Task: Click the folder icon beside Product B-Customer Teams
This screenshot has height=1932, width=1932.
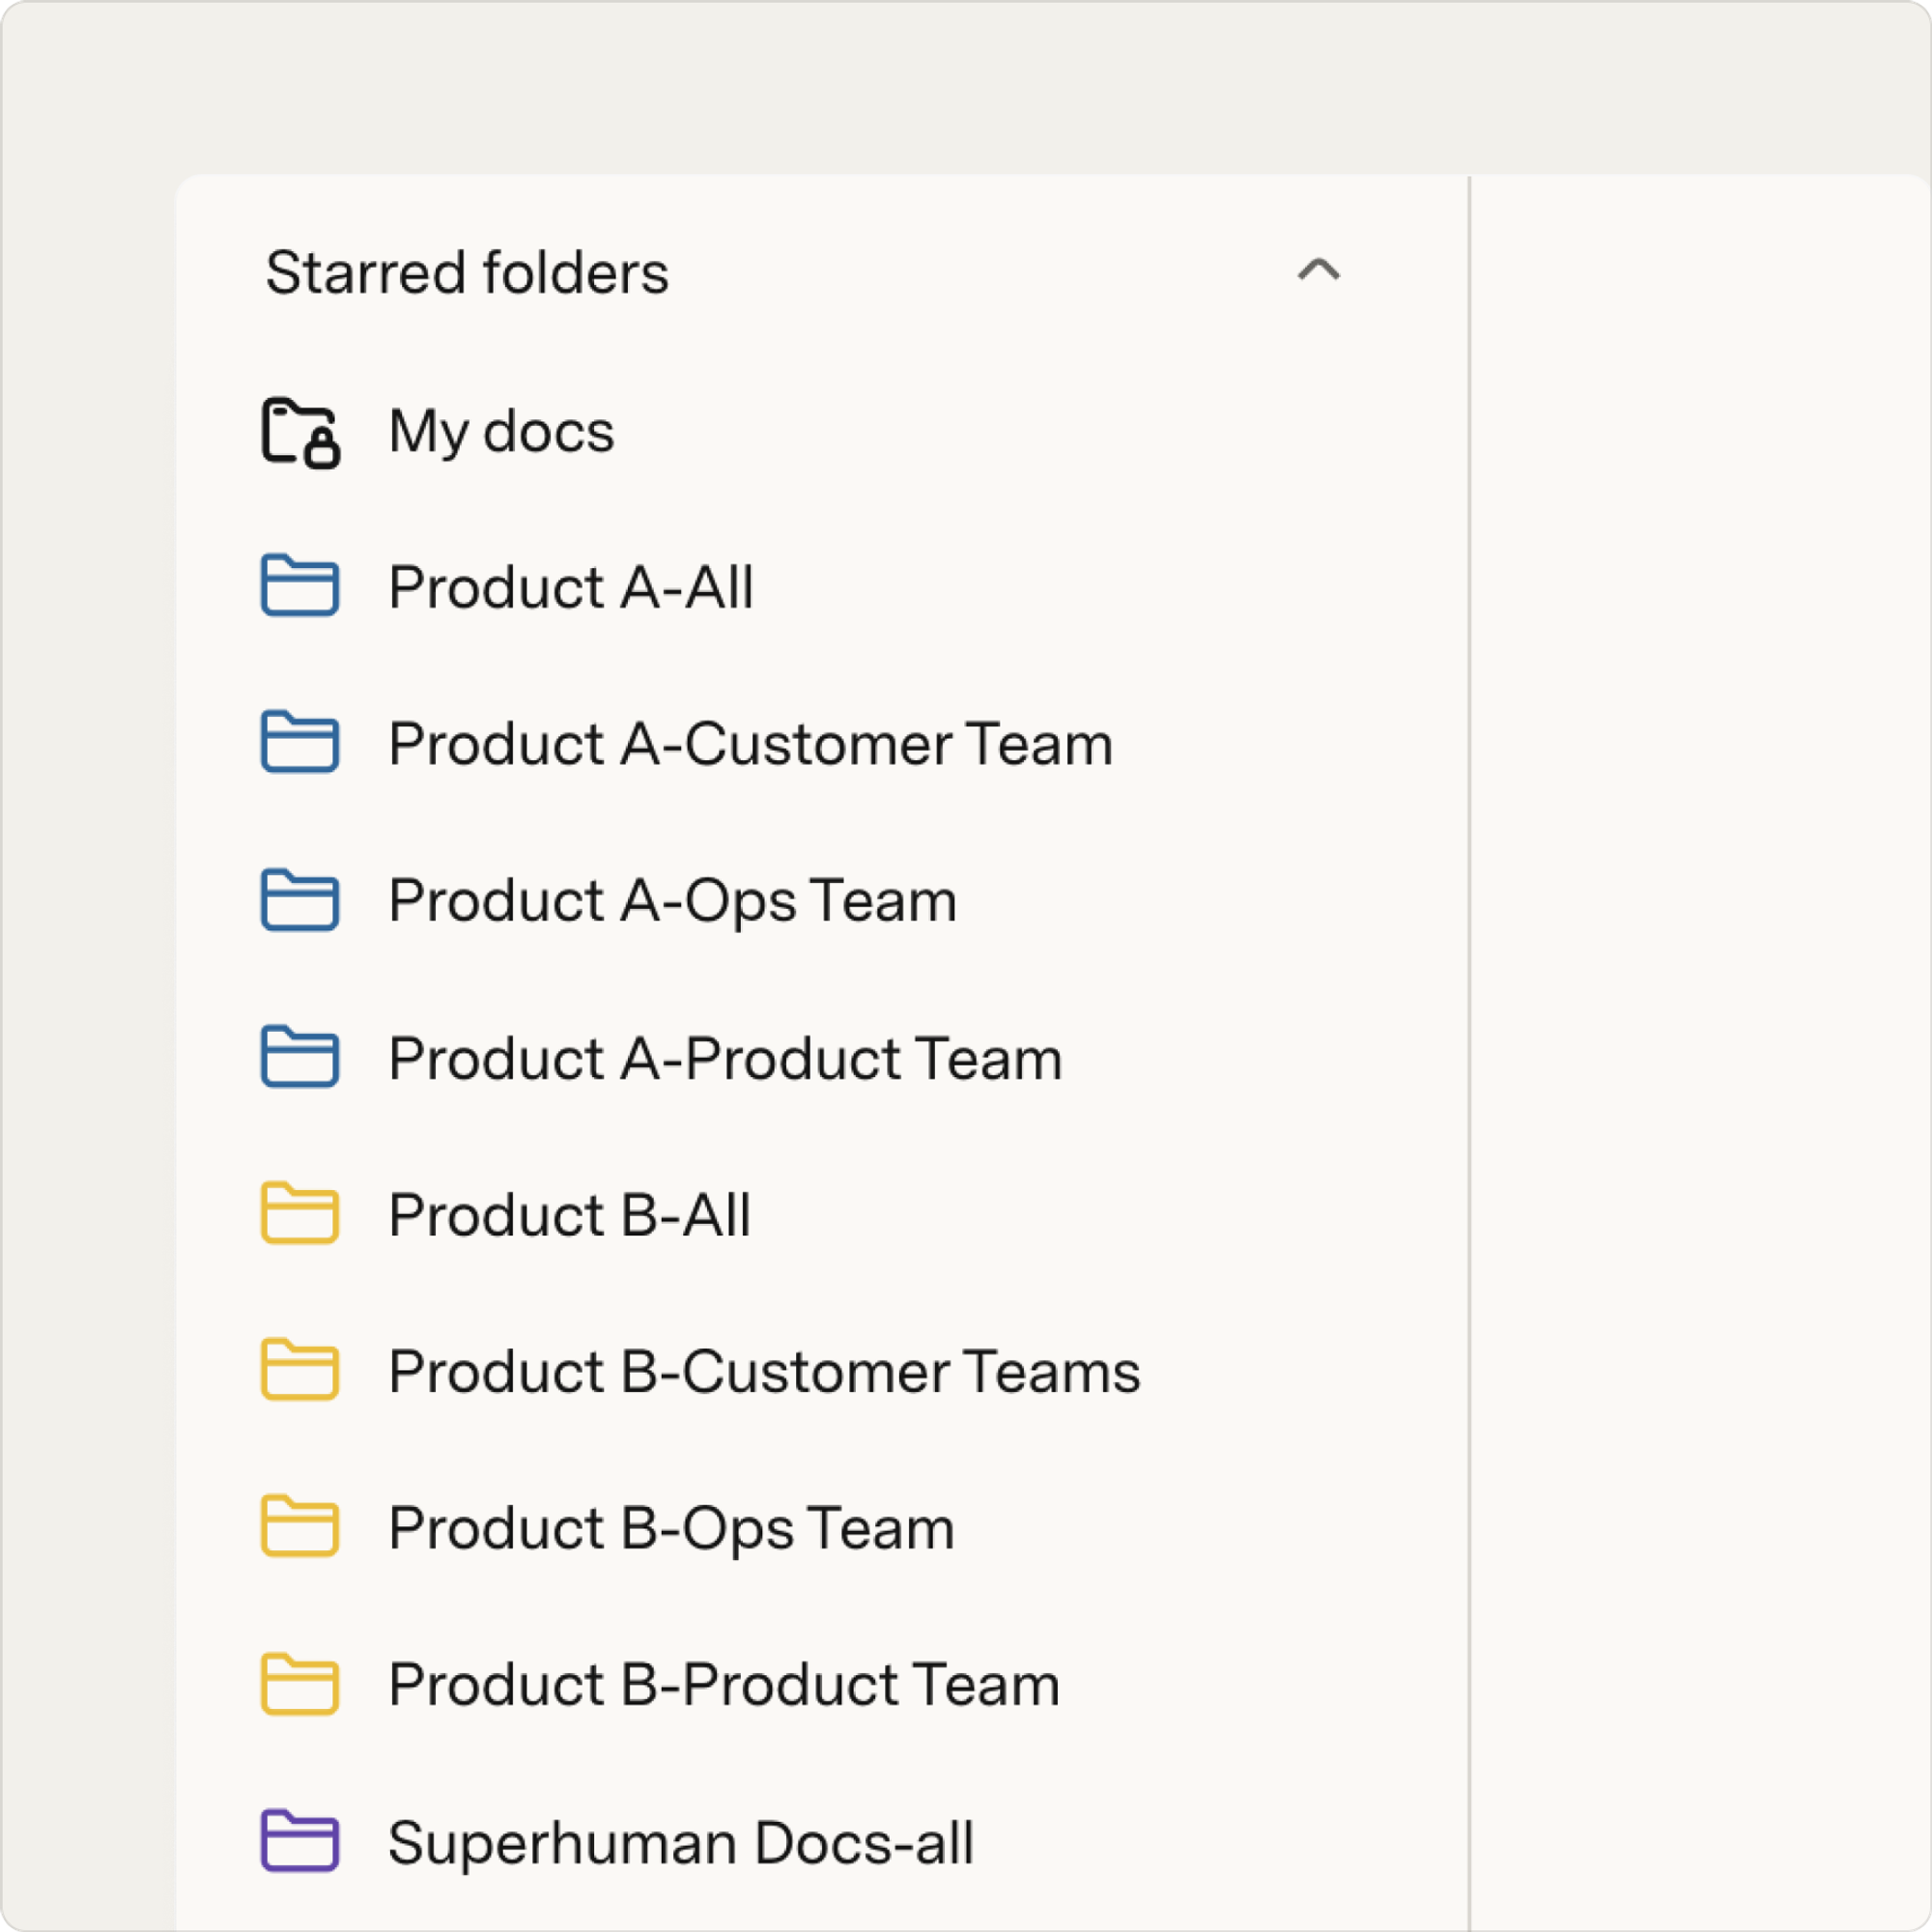Action: (x=300, y=1370)
